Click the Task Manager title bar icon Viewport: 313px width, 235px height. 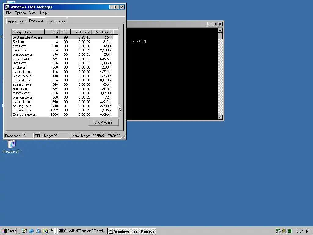click(7, 7)
